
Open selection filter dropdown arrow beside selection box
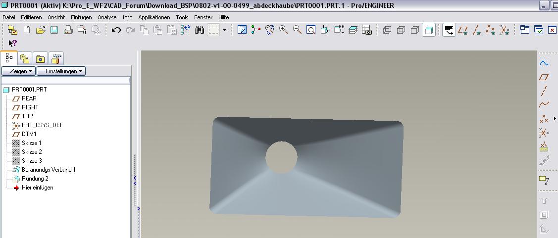pos(224,30)
